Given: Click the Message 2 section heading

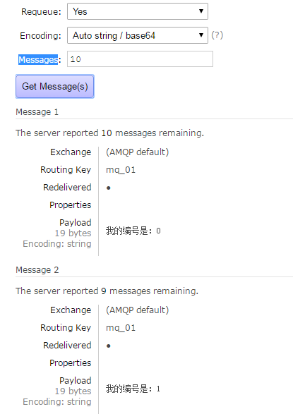Looking at the screenshot, I should tap(37, 270).
